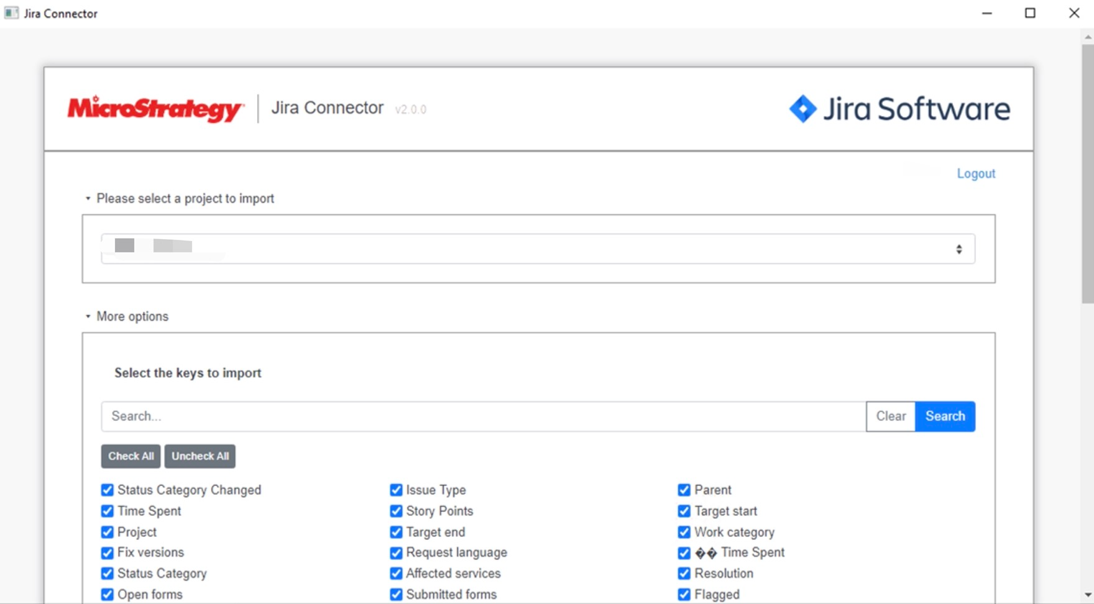Screen dimensions: 1094x604
Task: Collapse the More options section
Action: click(x=88, y=317)
